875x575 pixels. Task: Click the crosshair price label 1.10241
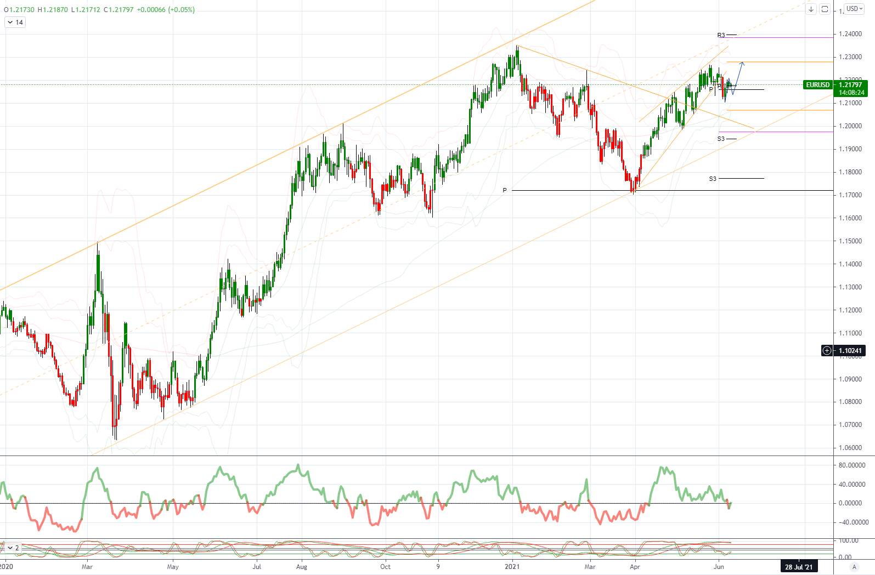coord(850,350)
